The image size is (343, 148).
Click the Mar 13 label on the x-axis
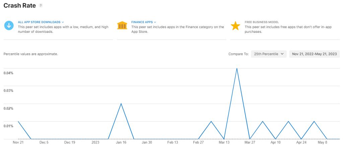[224, 142]
